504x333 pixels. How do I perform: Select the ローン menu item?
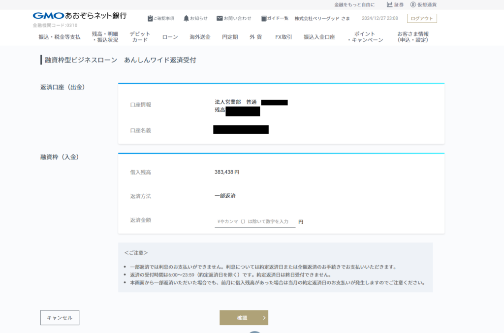170,37
